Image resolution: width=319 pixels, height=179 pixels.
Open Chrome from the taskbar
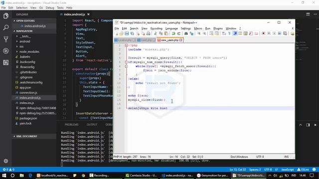pos(83,176)
